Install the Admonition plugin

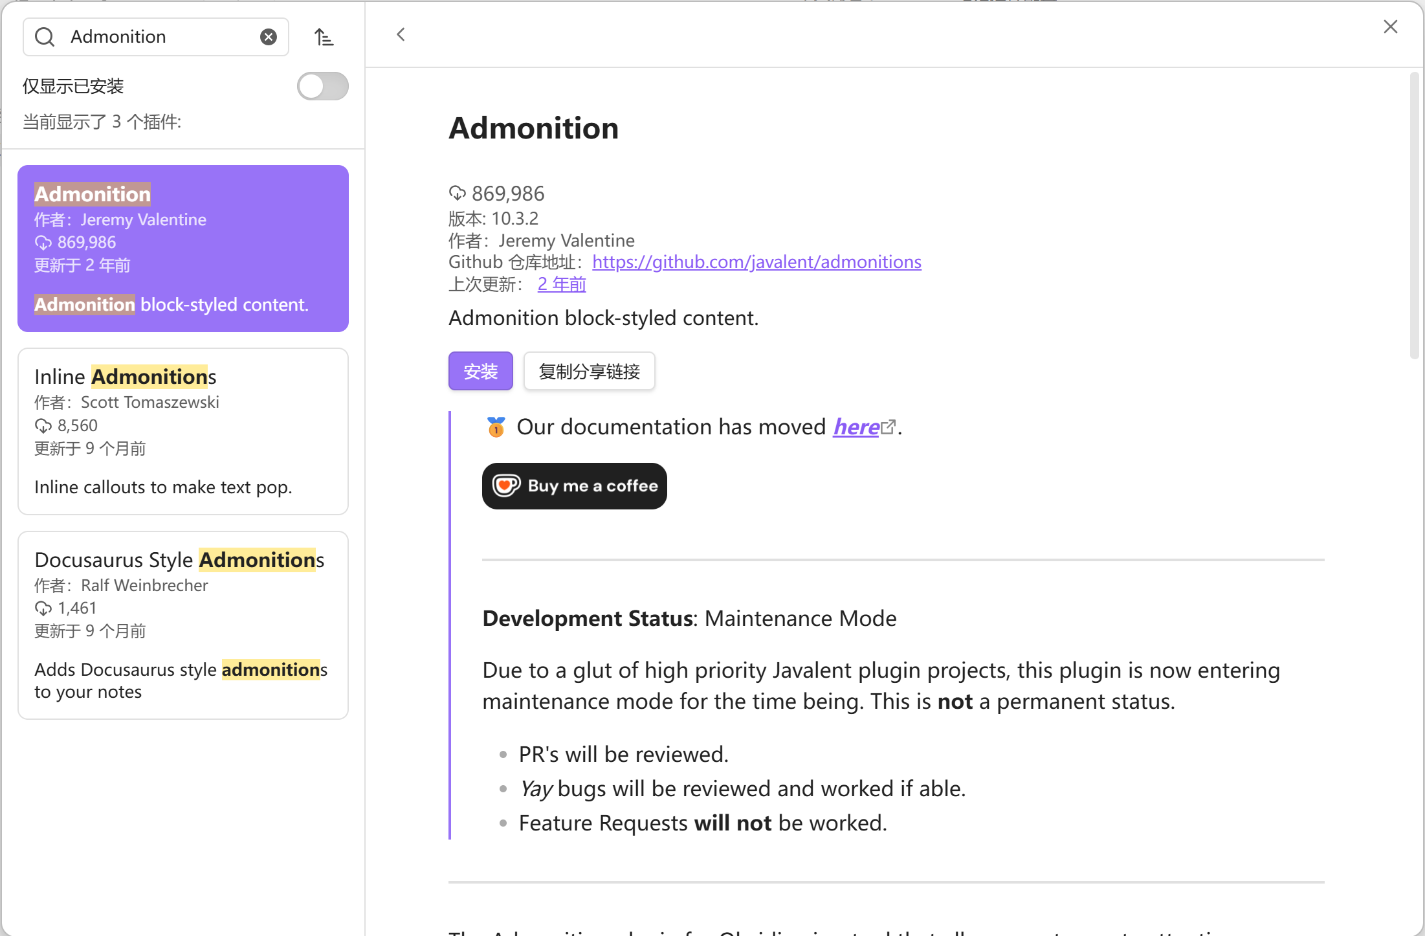480,372
